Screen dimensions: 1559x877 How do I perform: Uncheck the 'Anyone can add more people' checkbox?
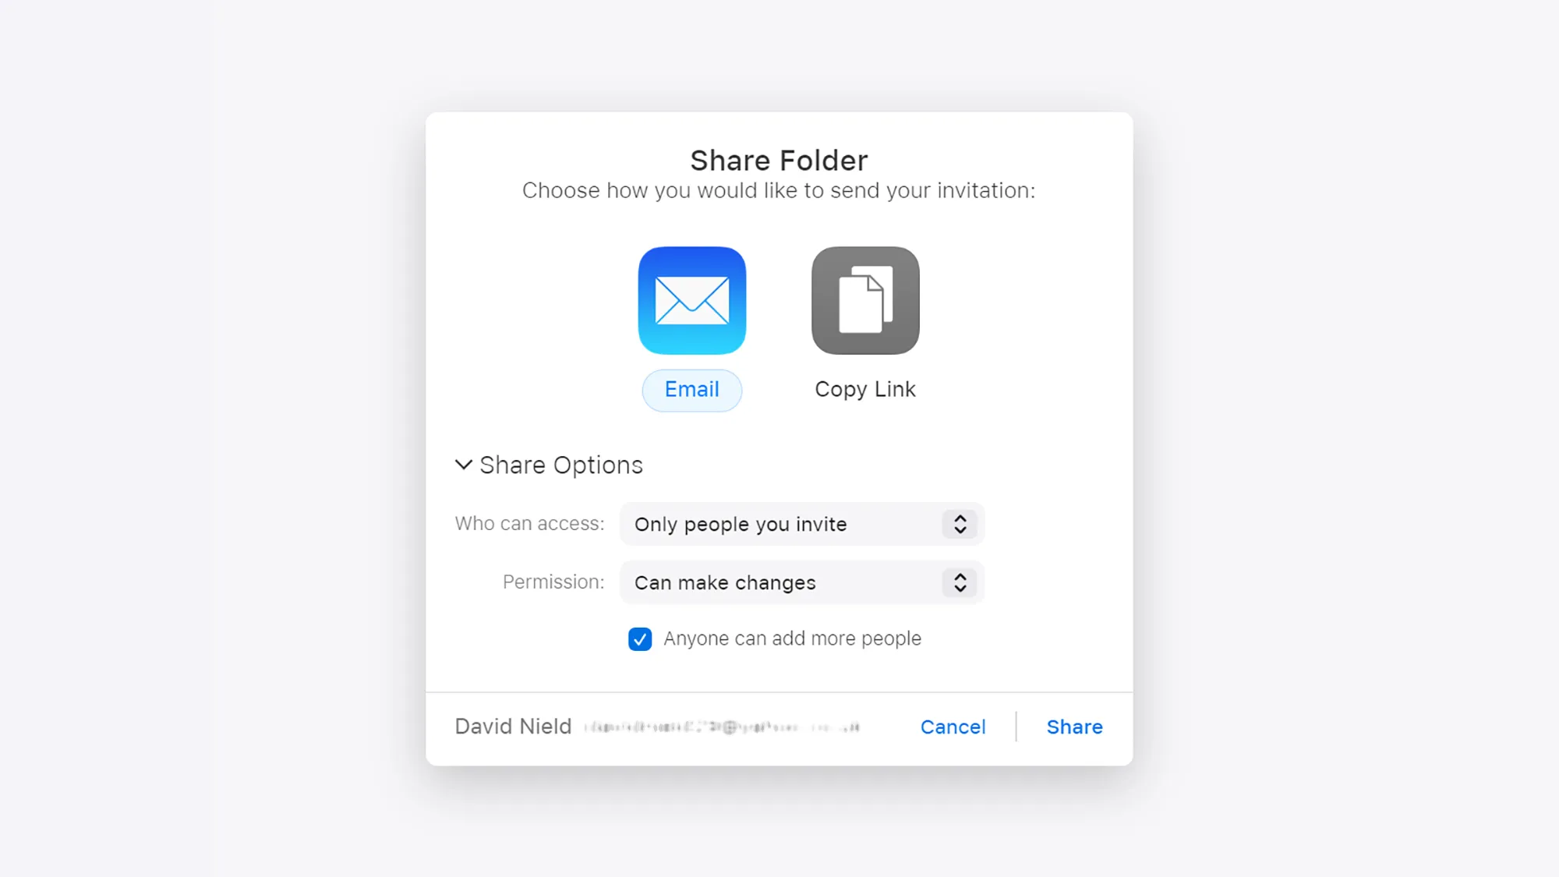[x=640, y=639]
